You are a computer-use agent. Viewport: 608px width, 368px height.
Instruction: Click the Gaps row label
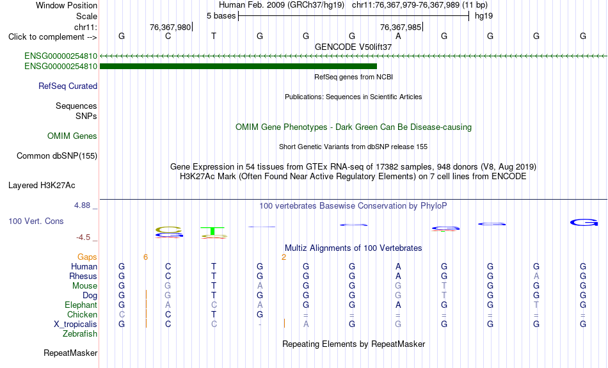(87, 257)
